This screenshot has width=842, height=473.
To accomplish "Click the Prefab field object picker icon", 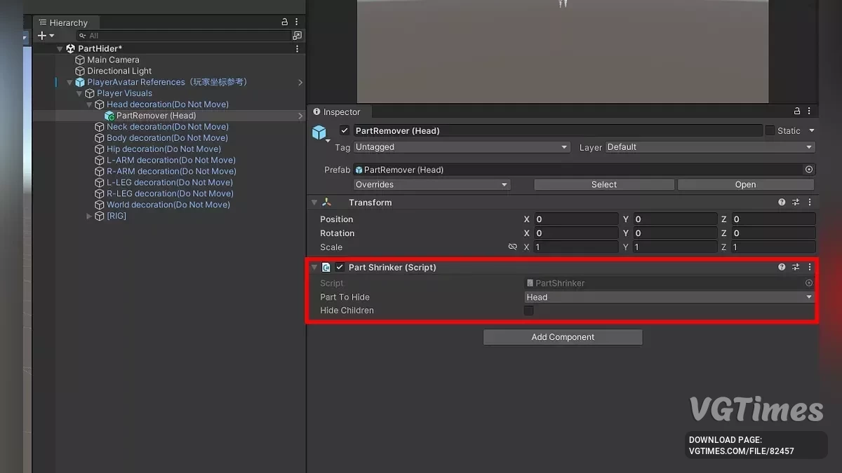I will (809, 170).
